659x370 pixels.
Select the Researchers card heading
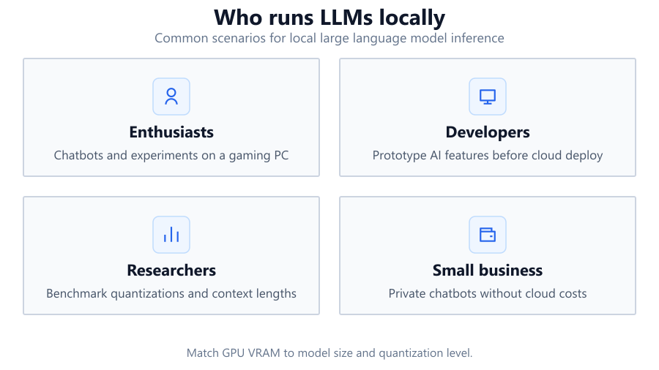point(171,270)
